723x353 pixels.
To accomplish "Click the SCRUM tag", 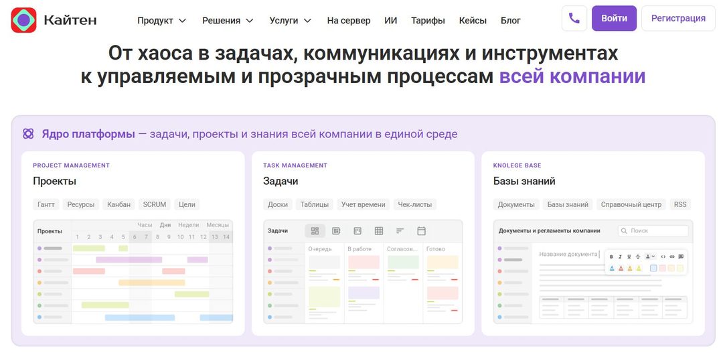I will 155,204.
